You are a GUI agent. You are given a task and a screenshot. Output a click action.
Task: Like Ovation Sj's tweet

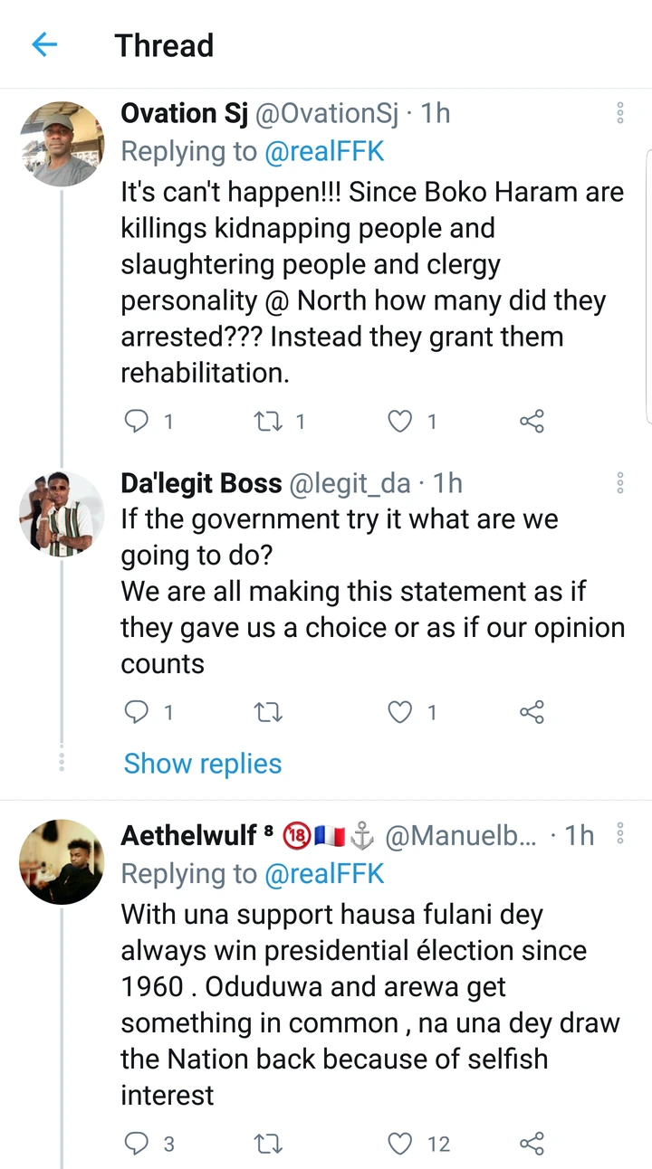(400, 421)
